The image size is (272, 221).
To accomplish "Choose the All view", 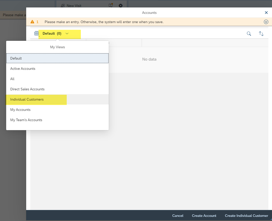I will pyautogui.click(x=57, y=79).
